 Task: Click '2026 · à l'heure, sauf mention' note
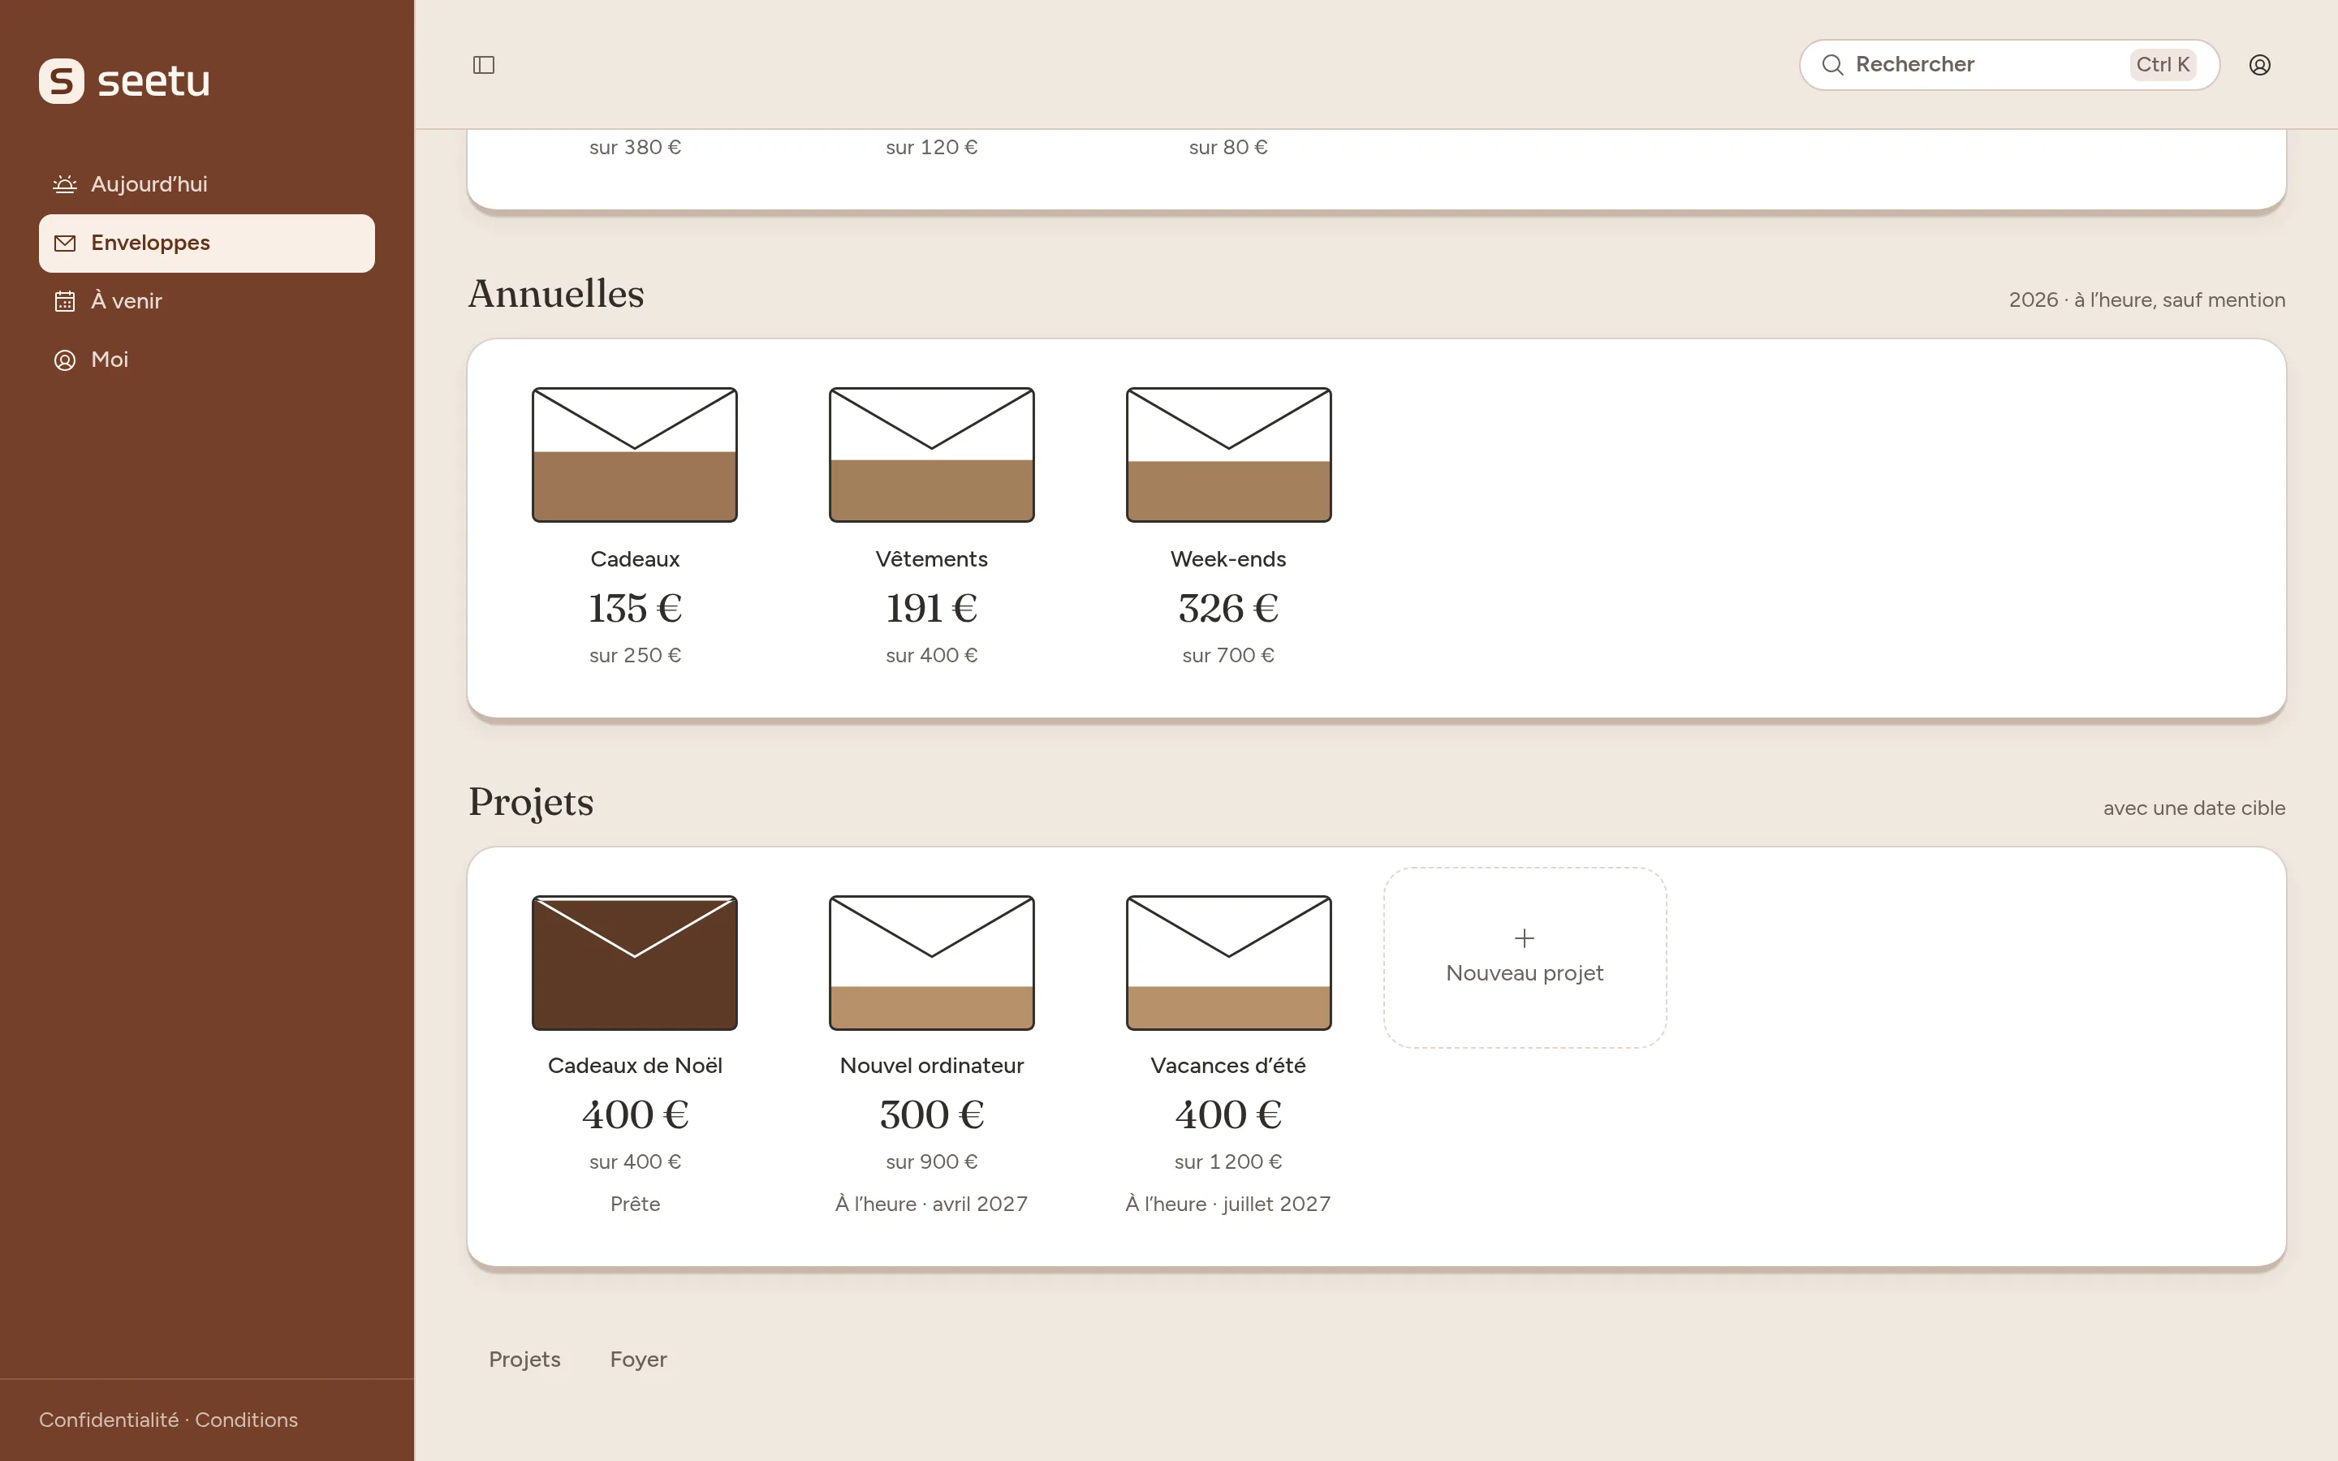click(x=2146, y=300)
